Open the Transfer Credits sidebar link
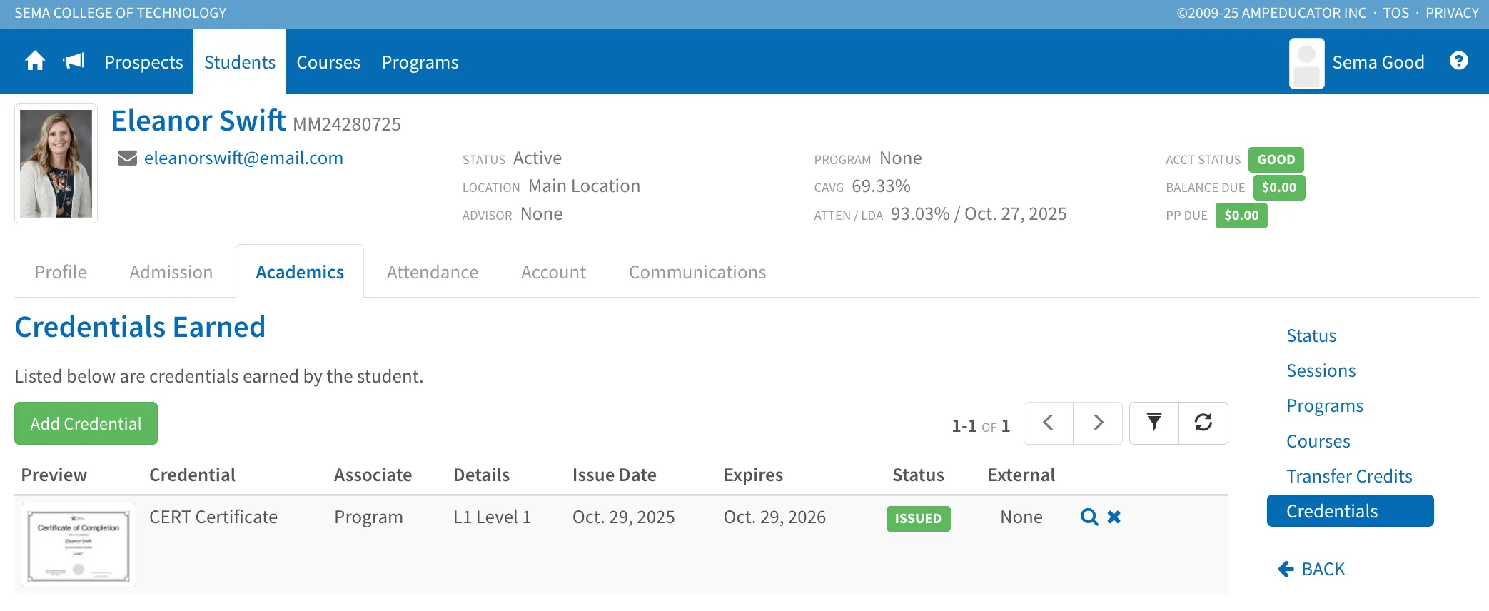The width and height of the screenshot is (1489, 611). [1349, 476]
